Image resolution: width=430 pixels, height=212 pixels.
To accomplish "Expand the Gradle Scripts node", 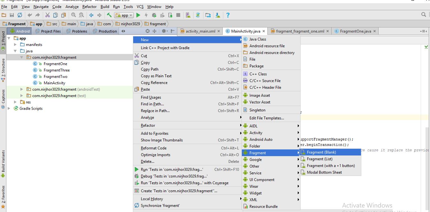I will point(9,109).
